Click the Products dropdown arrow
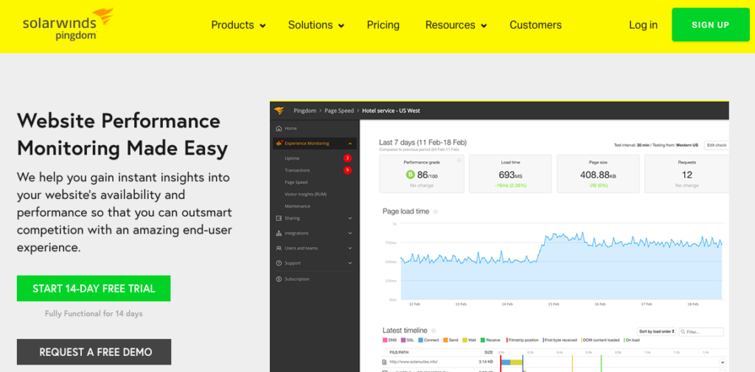755x372 pixels. (262, 26)
